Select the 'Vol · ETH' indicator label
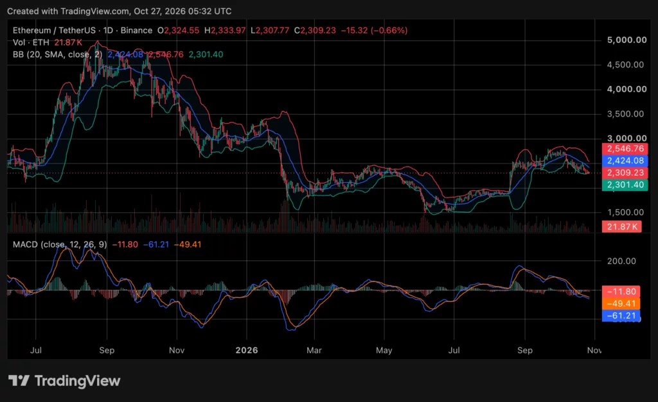 point(31,42)
